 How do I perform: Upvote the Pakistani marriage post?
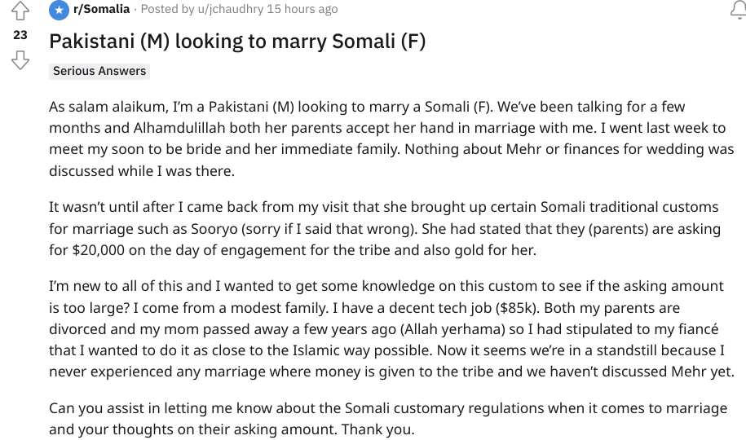coord(20,11)
